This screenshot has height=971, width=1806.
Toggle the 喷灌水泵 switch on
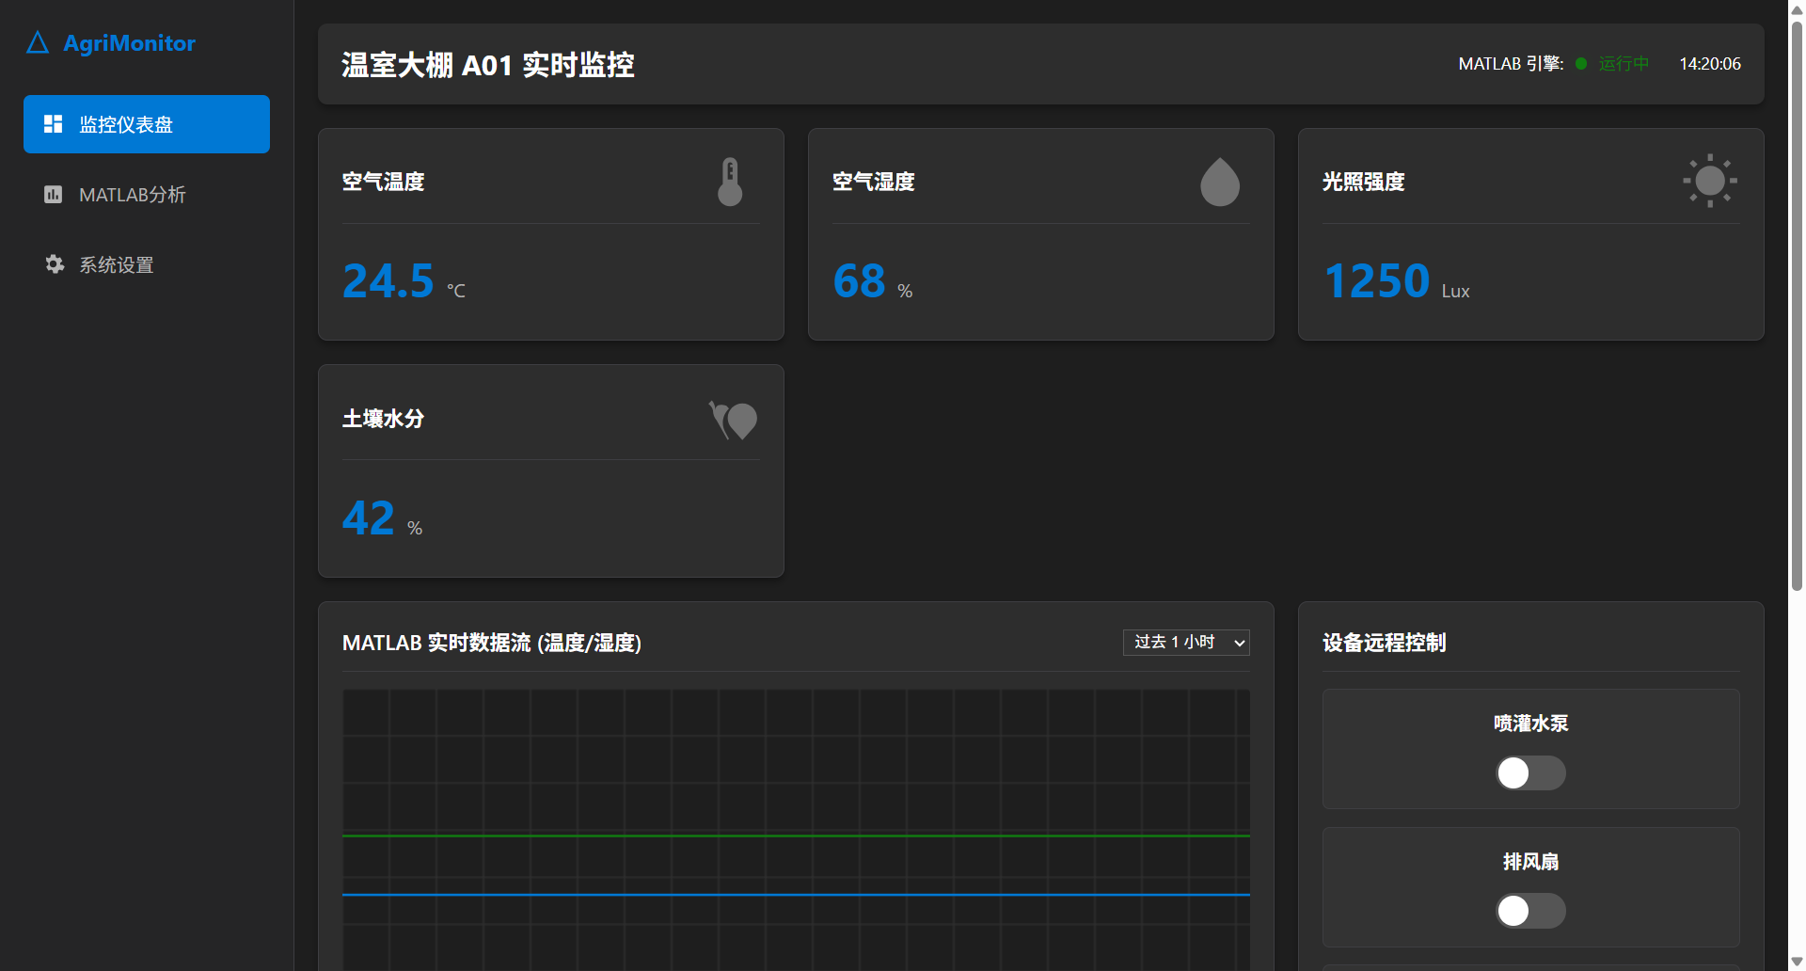tap(1530, 773)
